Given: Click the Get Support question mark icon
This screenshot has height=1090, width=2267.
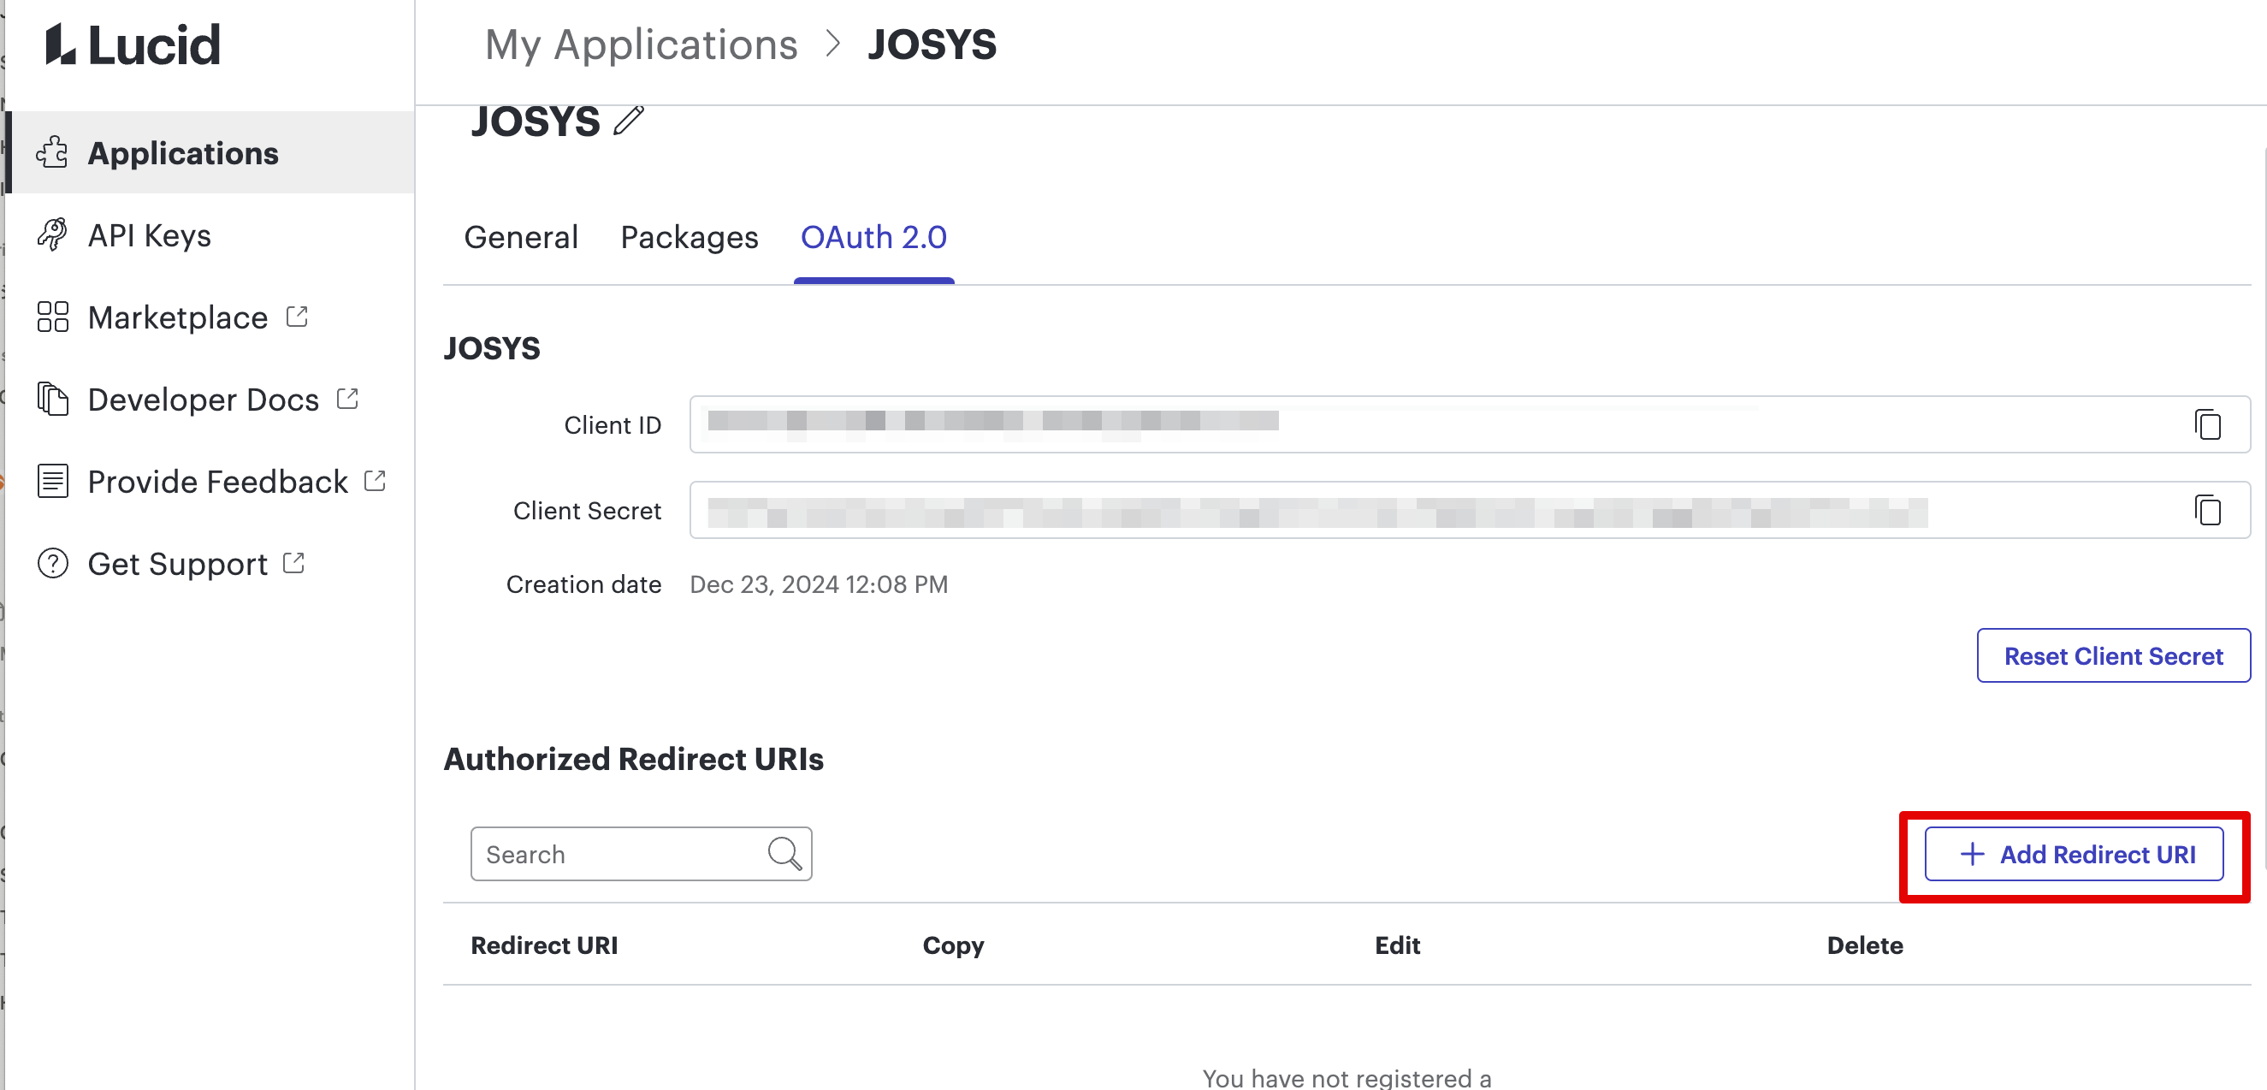Looking at the screenshot, I should (x=53, y=564).
